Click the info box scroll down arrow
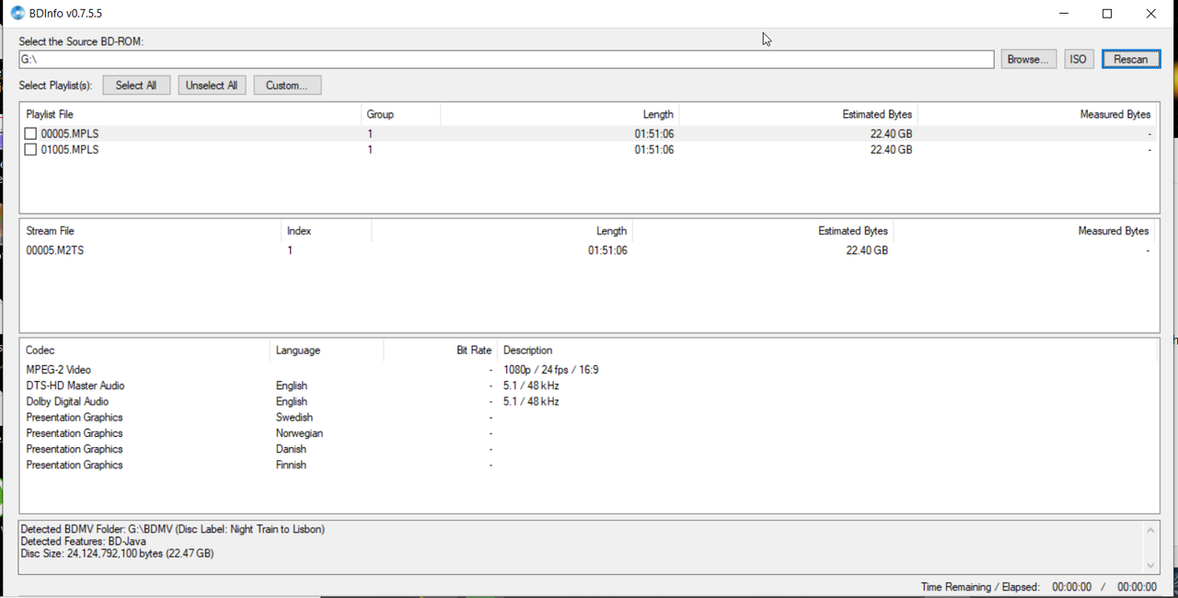The width and height of the screenshot is (1178, 598). (1150, 565)
